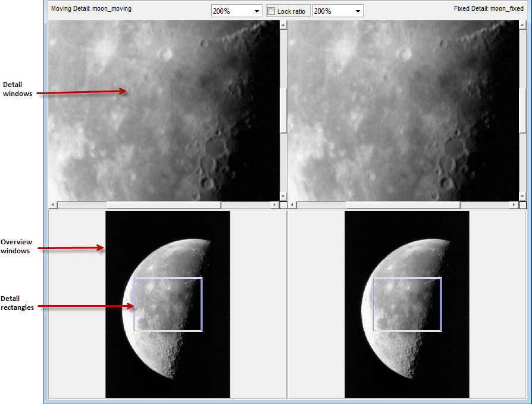Click the fixed overview moon image outside the detail rectangle
Viewport: 532px width, 404px height.
pos(402,353)
